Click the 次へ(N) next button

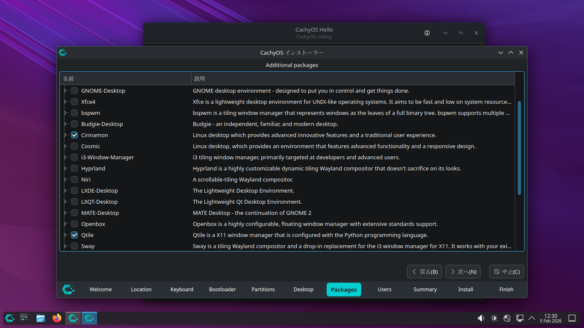pyautogui.click(x=463, y=272)
